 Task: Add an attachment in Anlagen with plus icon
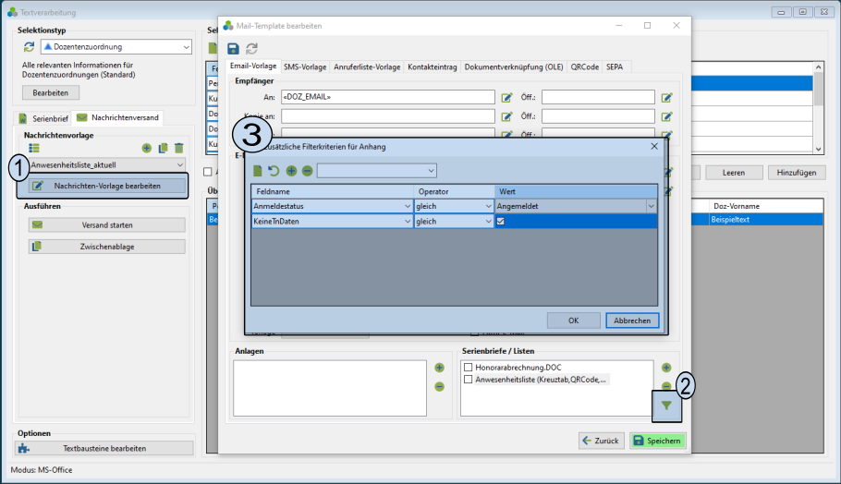click(439, 368)
